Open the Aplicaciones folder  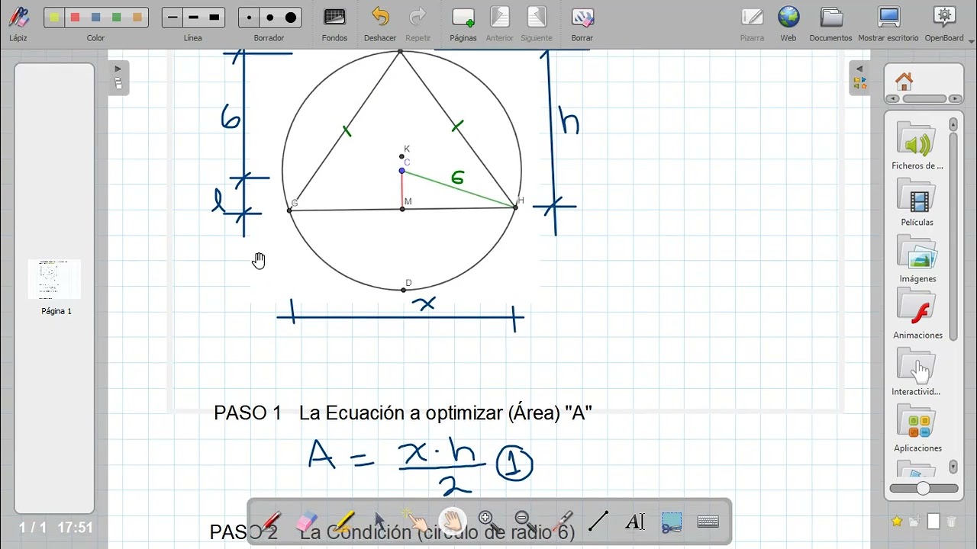(x=917, y=427)
